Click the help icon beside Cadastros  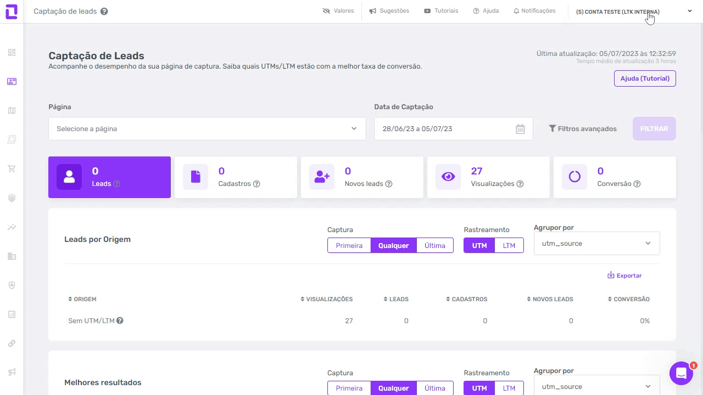click(256, 184)
